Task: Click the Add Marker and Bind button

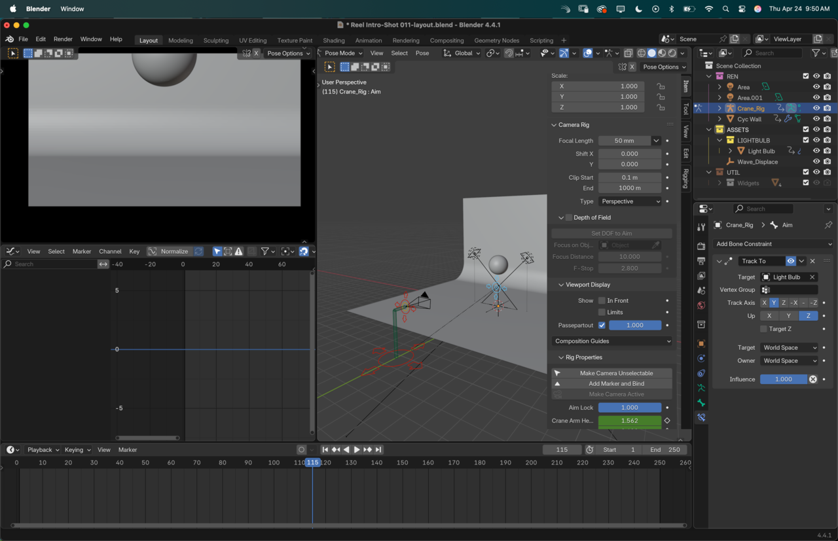Action: point(616,384)
